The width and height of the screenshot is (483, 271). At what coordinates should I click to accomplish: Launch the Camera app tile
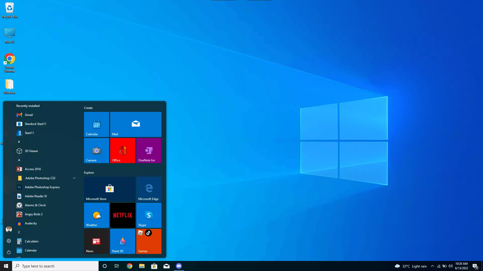pos(96,151)
